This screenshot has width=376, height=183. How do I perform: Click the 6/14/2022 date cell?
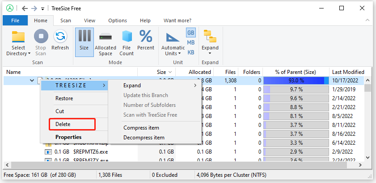click(x=344, y=143)
